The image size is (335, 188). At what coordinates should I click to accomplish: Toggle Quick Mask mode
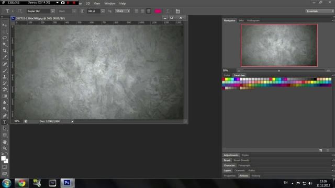(x=5, y=167)
